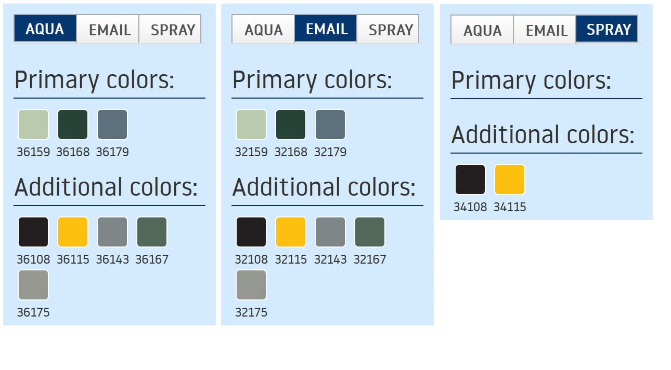Pick slate blue swatch 32179
Image resolution: width=671 pixels, height=370 pixels.
[x=330, y=125]
